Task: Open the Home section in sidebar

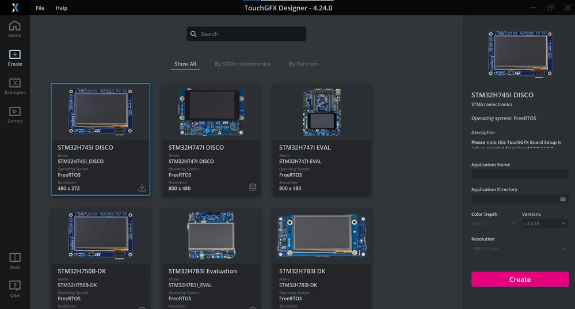Action: tap(14, 29)
